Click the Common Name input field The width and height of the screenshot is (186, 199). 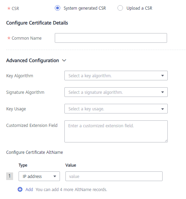pos(111,38)
